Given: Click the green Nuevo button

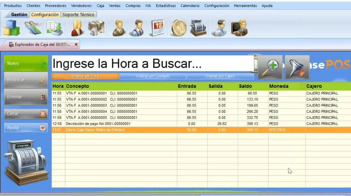Looking at the screenshot, I should pos(26,63).
